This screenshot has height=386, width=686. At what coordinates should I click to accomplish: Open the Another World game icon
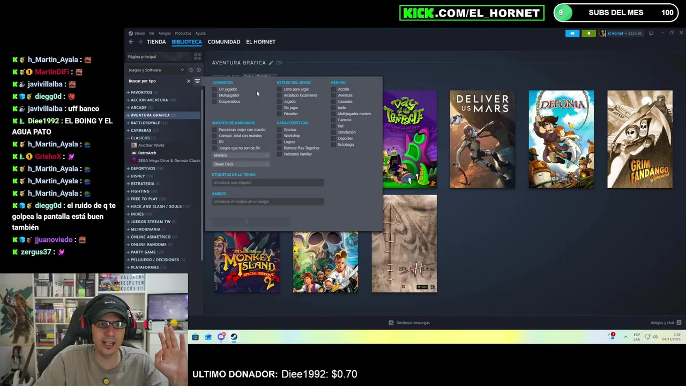coord(134,145)
